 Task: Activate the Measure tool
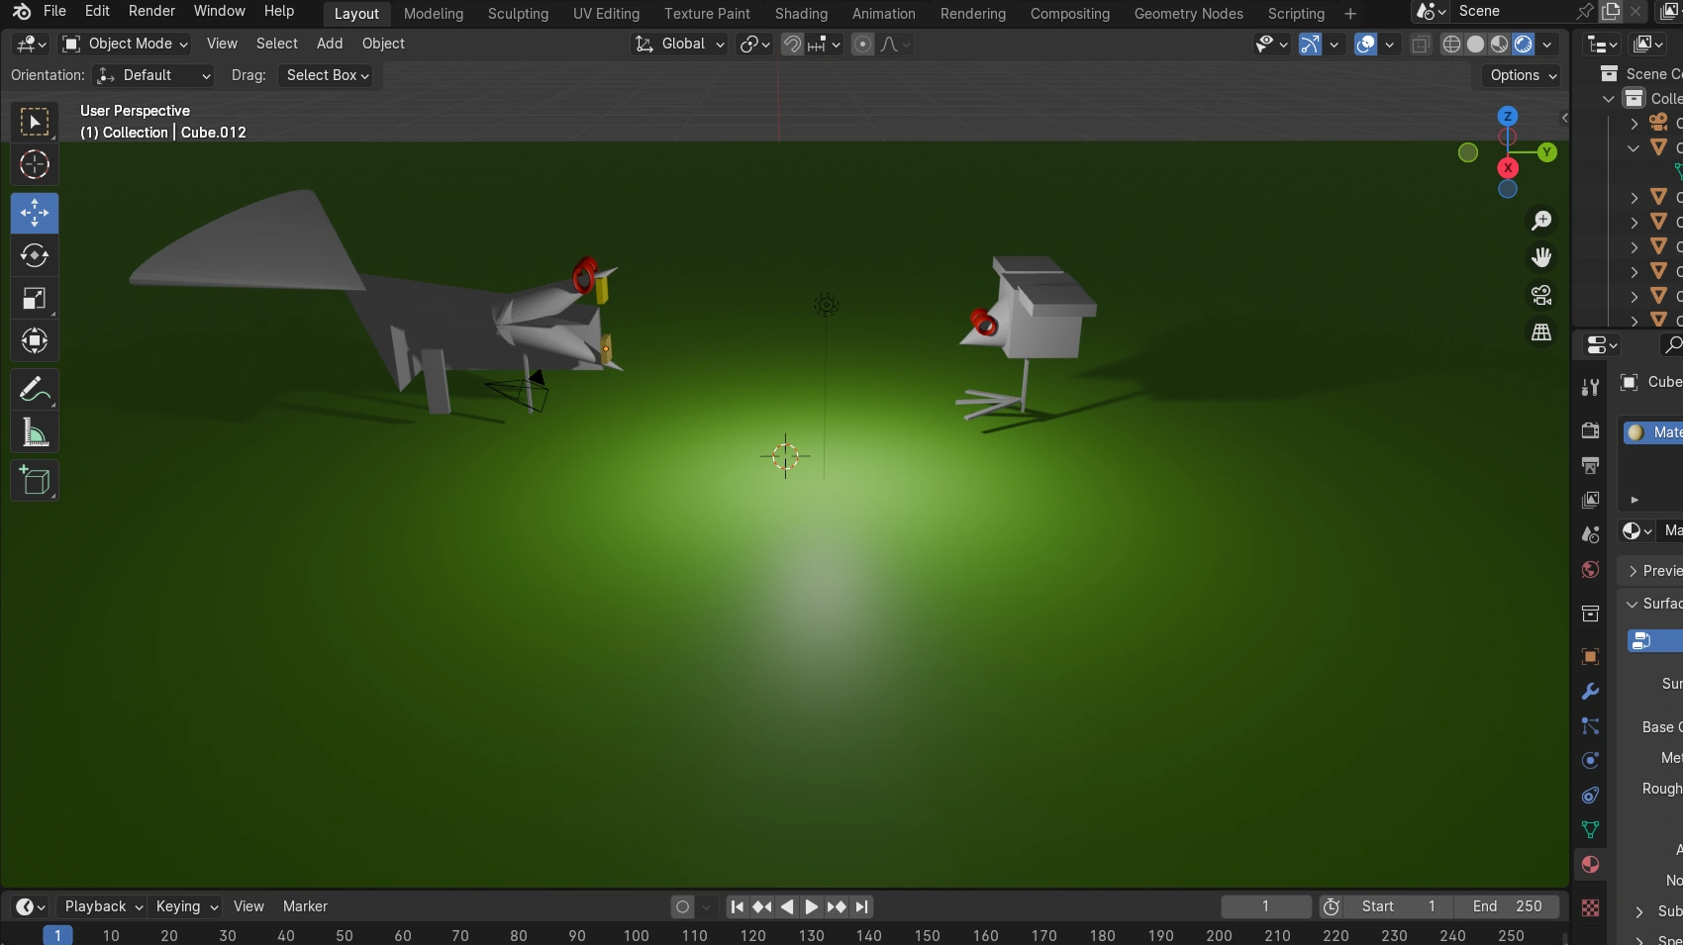point(34,432)
